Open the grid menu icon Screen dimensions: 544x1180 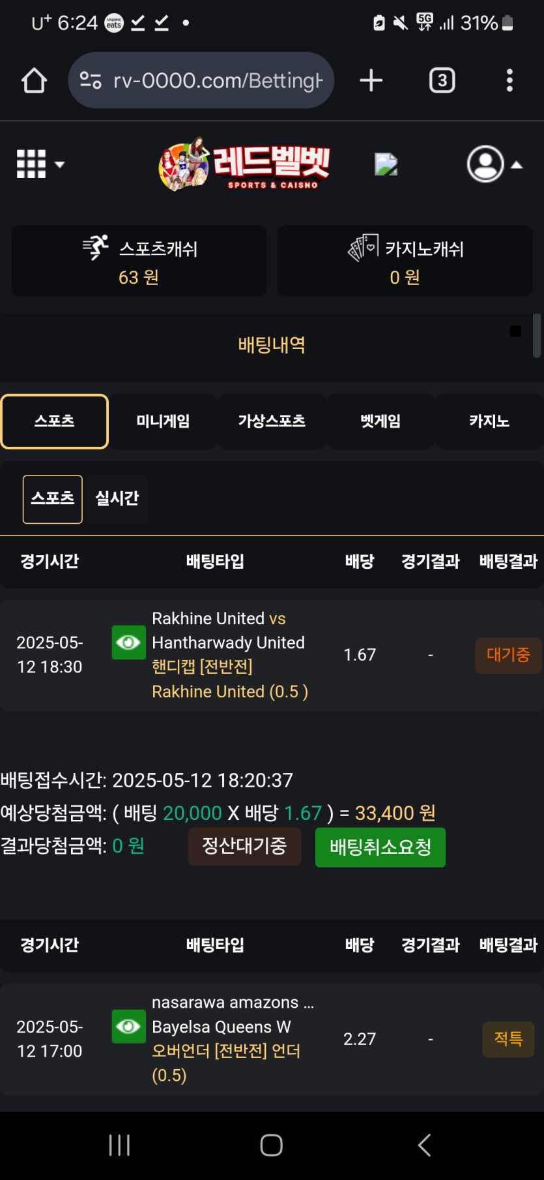[40, 164]
